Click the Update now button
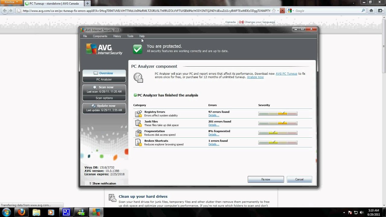 click(104, 108)
